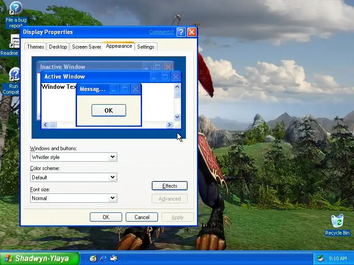Click the Active Window title in preview
Image resolution: width=354 pixels, height=265 pixels.
[x=65, y=76]
